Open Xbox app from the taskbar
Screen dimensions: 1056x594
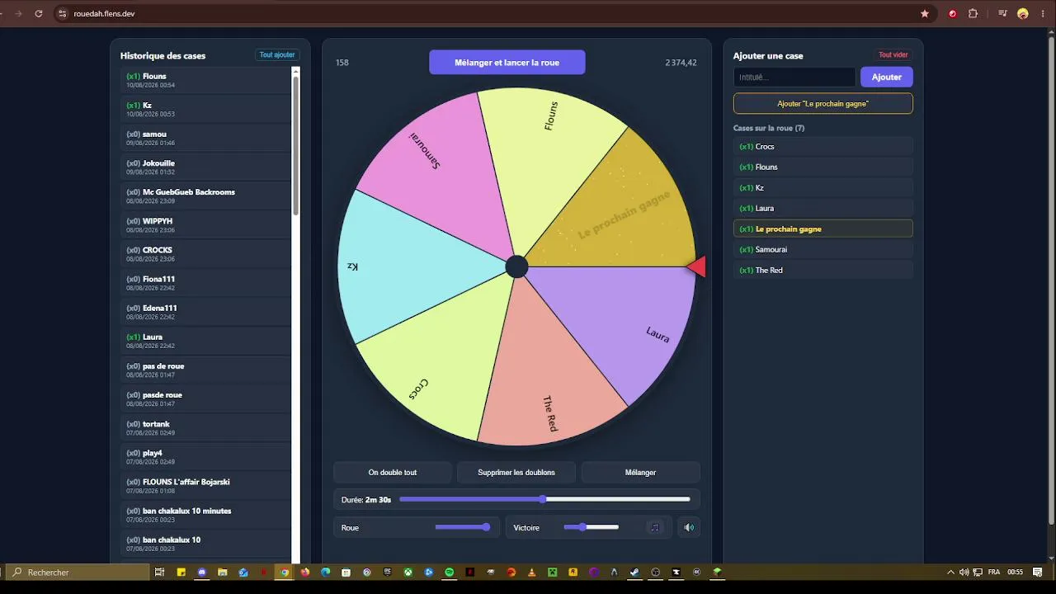408,572
